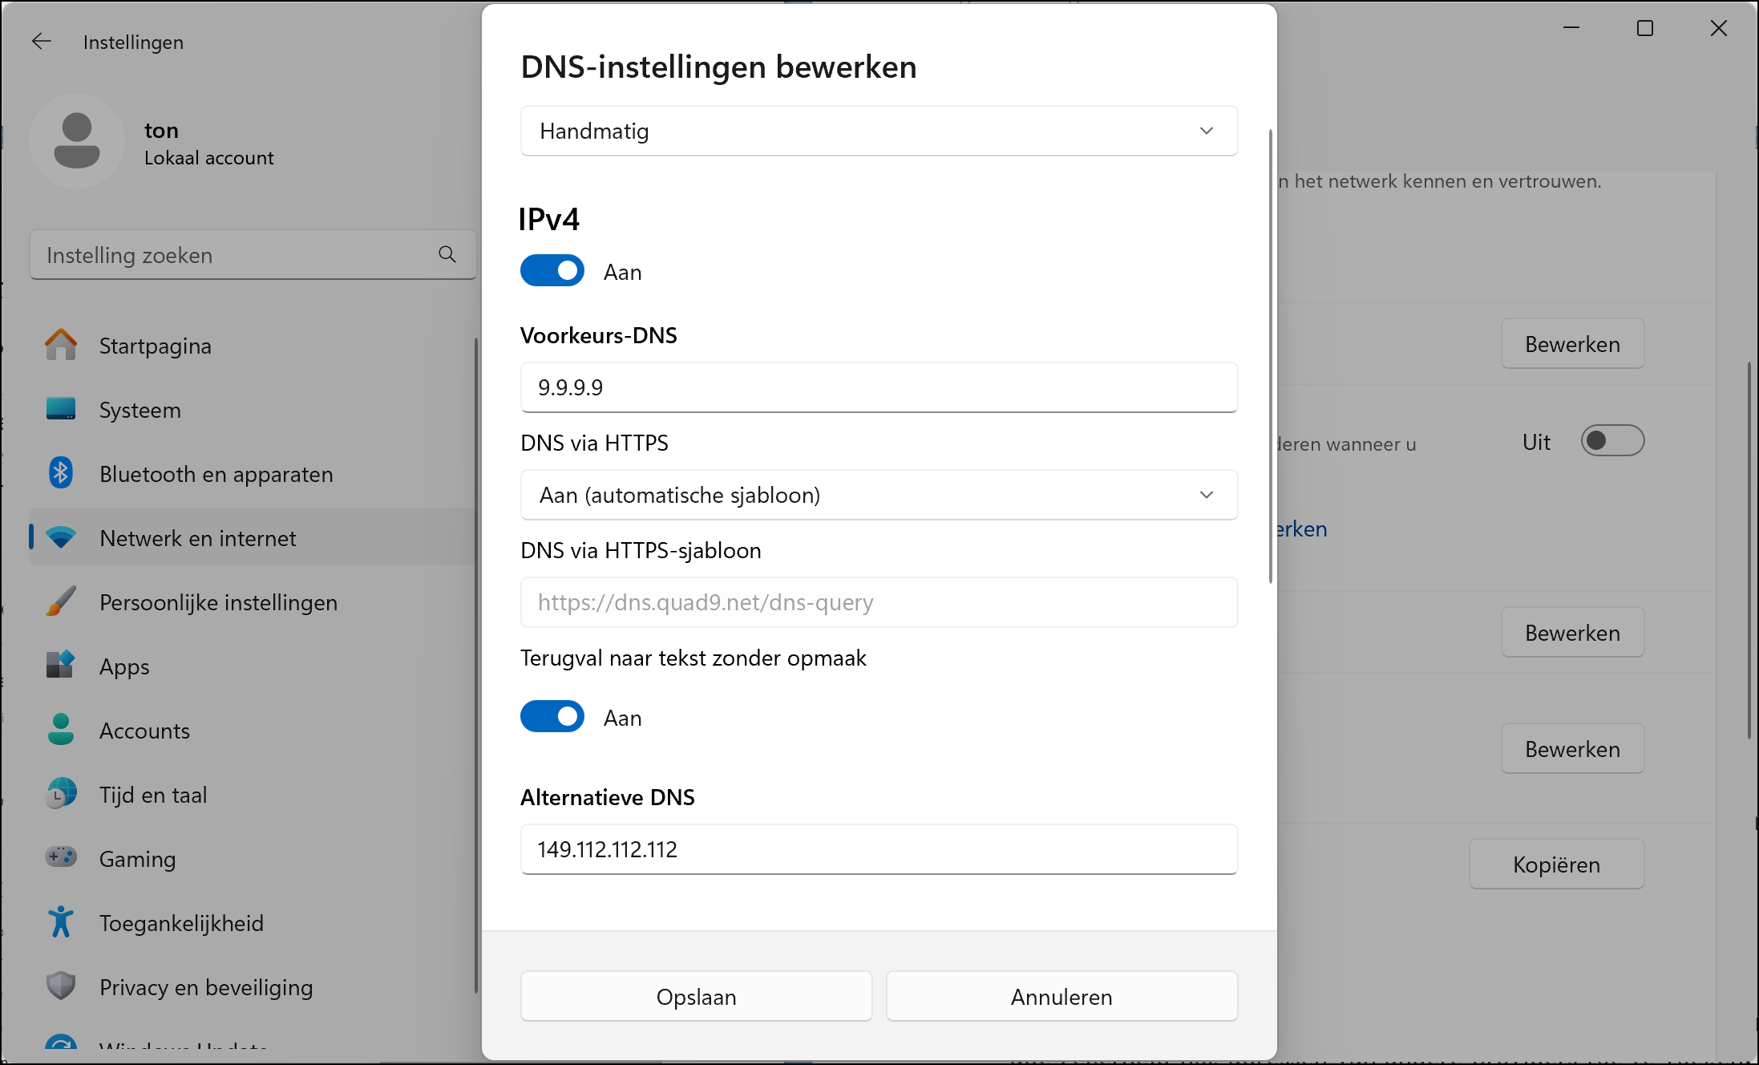Click the Persoonlijke instellingen brush icon

(x=61, y=602)
